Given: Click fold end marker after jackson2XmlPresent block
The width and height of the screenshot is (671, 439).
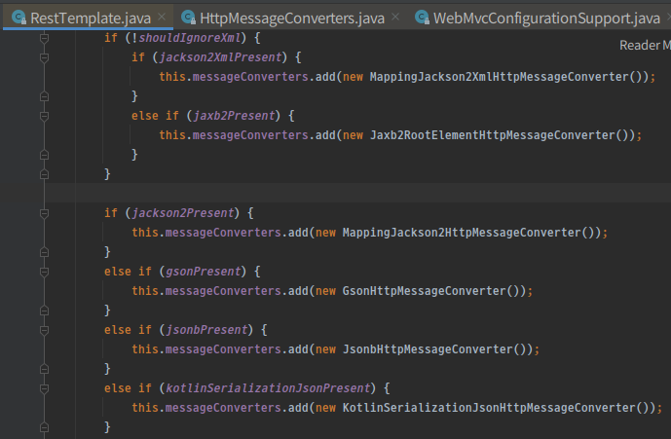Looking at the screenshot, I should 44,96.
